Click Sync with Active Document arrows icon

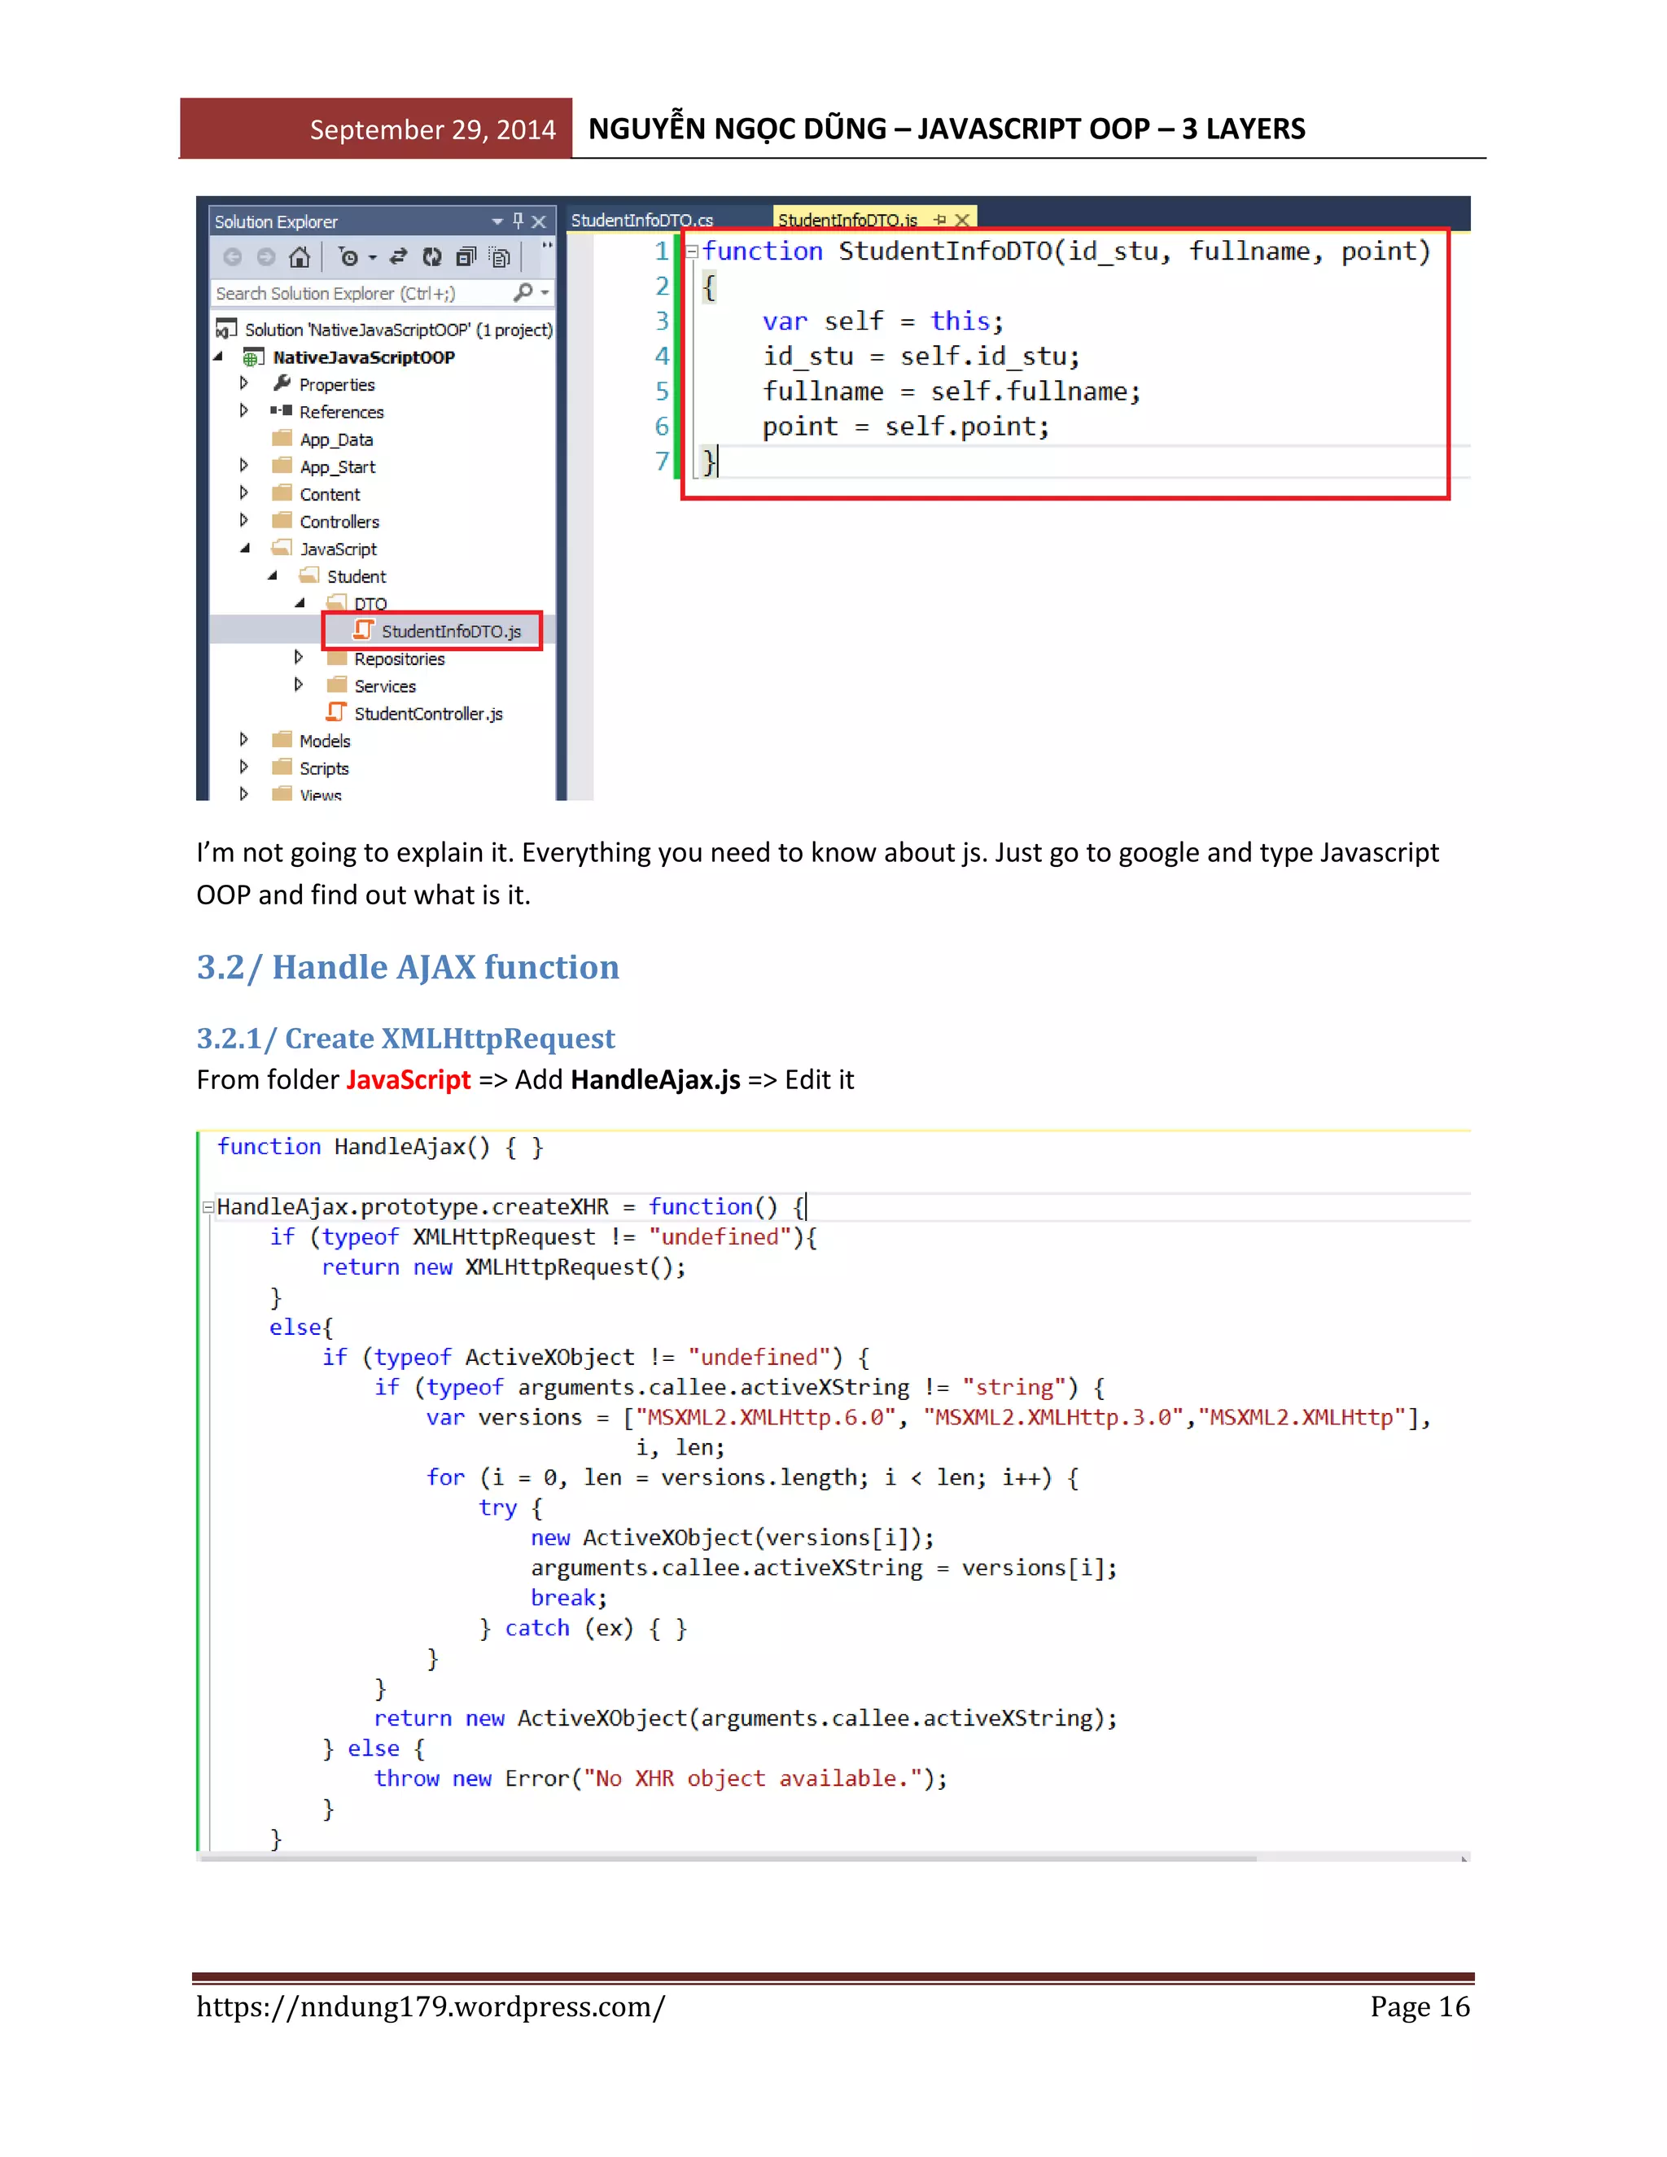click(398, 258)
